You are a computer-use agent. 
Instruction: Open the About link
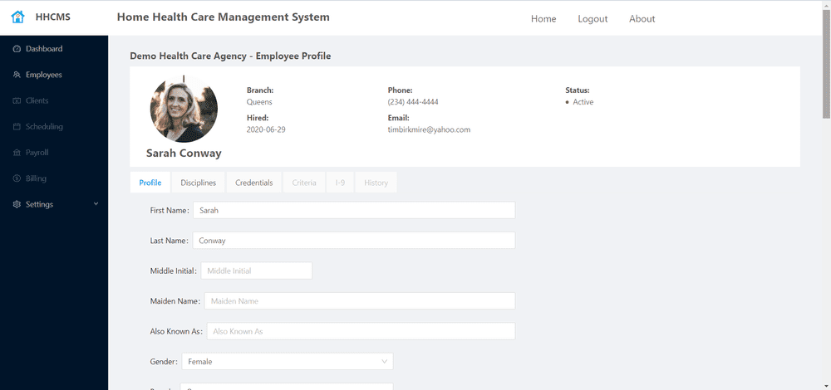click(x=642, y=19)
